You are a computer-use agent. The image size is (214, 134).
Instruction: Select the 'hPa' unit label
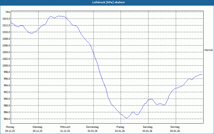tap(8, 12)
